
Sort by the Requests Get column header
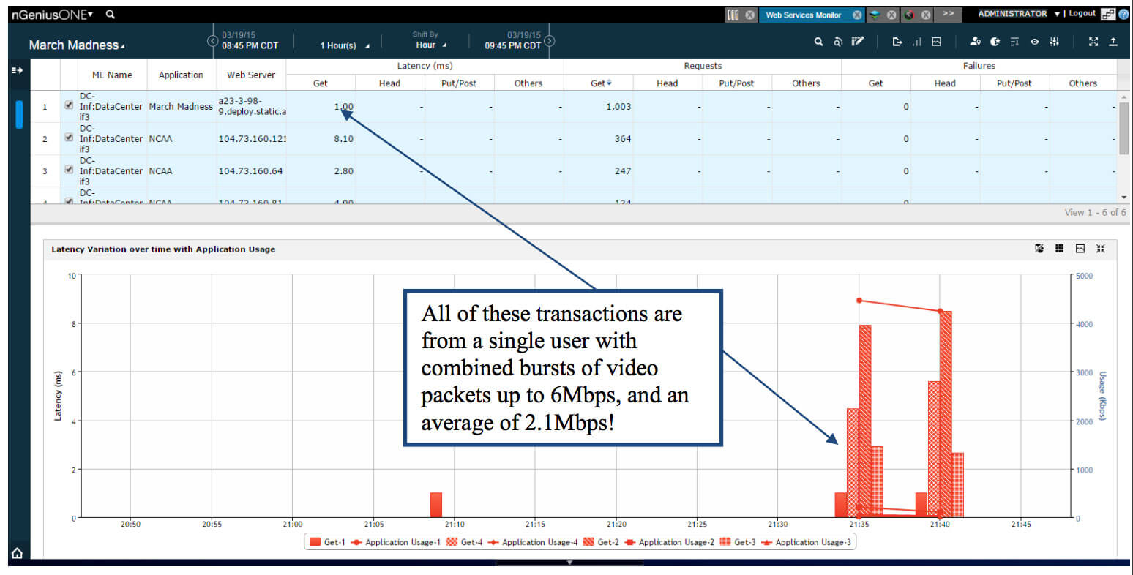[x=599, y=83]
